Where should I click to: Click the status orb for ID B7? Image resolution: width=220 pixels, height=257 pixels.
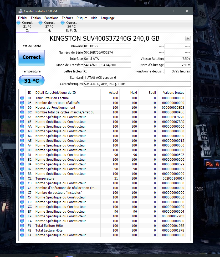coord(22,169)
